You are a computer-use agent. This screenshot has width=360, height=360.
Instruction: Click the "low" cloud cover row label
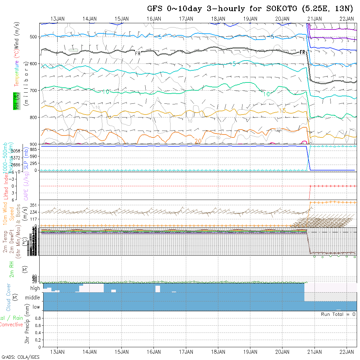pos(36,307)
